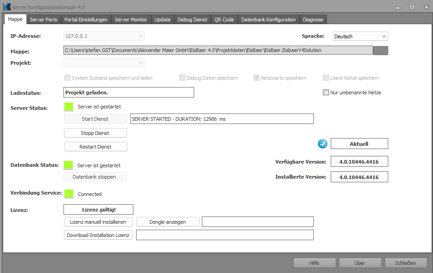Viewport: 433px width, 273px height.
Task: Select the Update tab
Action: [163, 20]
